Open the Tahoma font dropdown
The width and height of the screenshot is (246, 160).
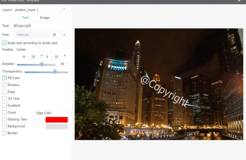click(31, 35)
